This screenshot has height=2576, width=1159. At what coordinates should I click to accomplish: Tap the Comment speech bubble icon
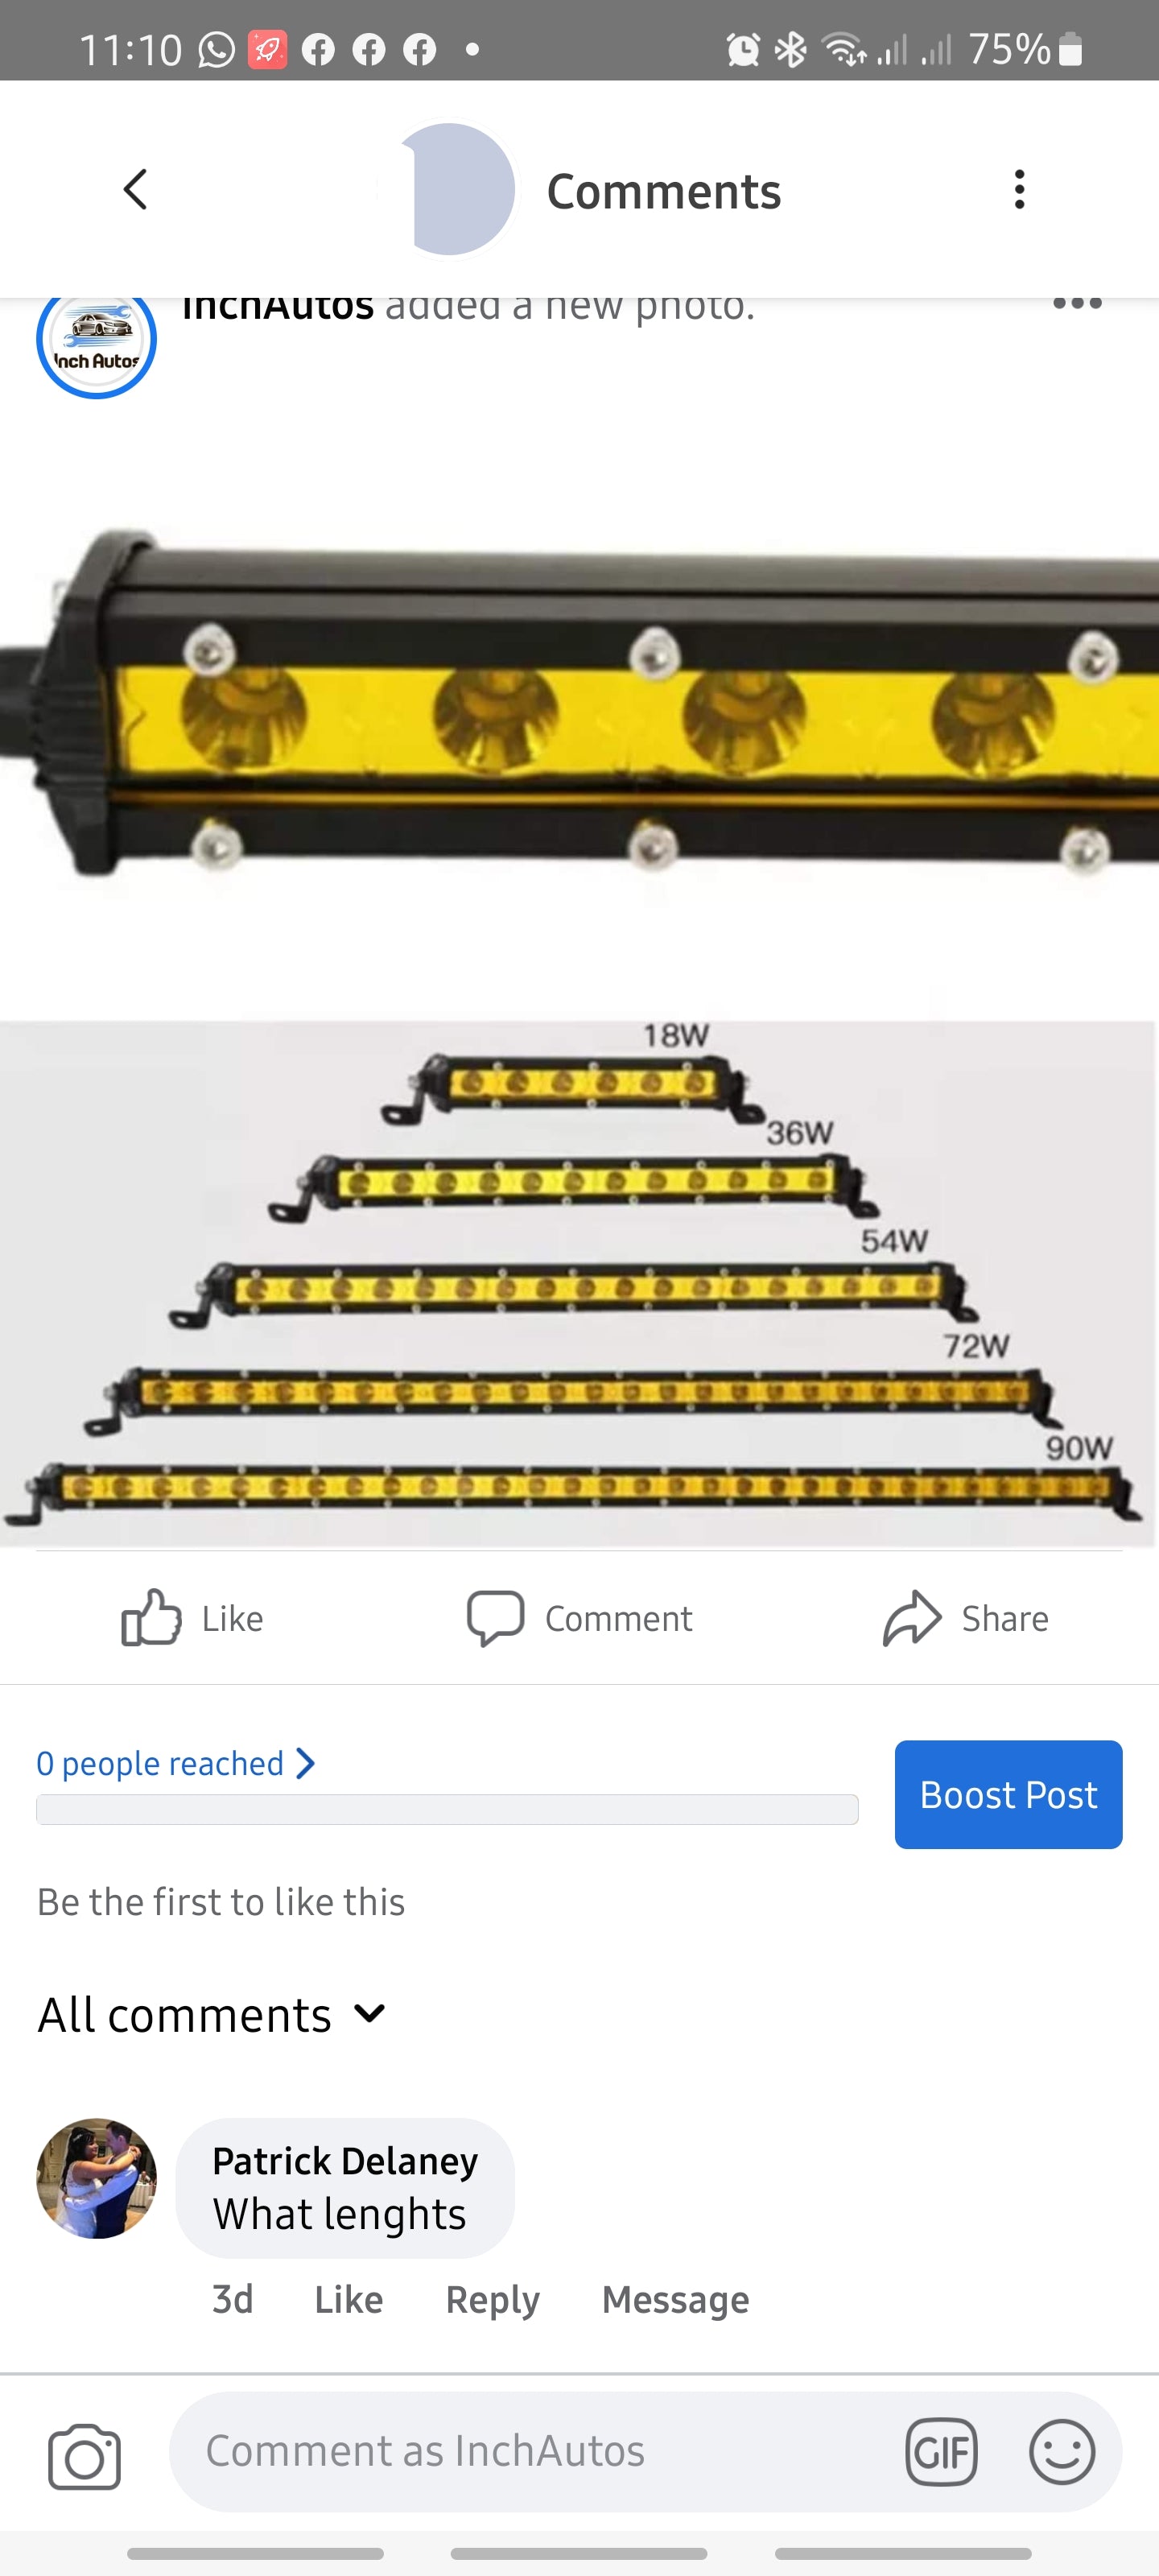point(495,1617)
